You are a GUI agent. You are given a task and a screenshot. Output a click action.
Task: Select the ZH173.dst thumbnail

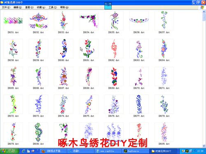click(38, 104)
